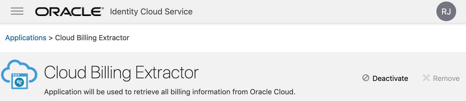Click the cloud-shaped application icon
466x101 pixels.
tap(19, 74)
